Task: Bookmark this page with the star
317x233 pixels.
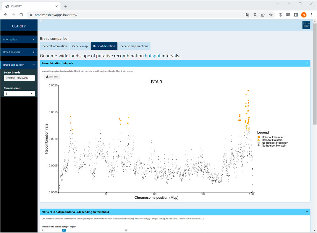Action: click(271, 15)
